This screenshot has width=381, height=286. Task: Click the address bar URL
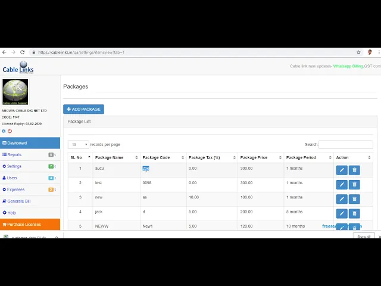(x=81, y=52)
